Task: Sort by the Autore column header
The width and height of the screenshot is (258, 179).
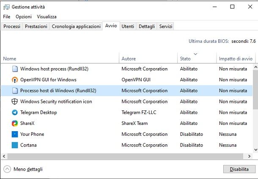Action: [148, 58]
